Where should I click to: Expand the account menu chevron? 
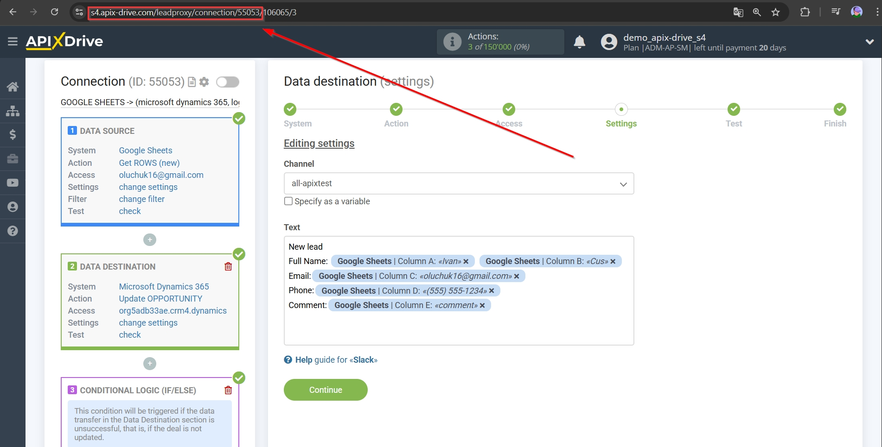869,42
